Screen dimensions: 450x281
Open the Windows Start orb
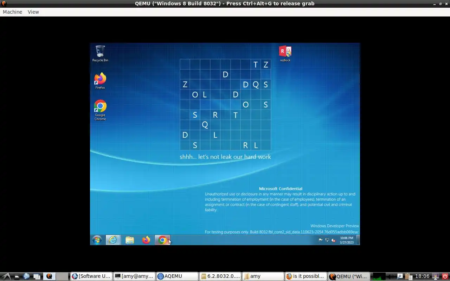coord(97,240)
